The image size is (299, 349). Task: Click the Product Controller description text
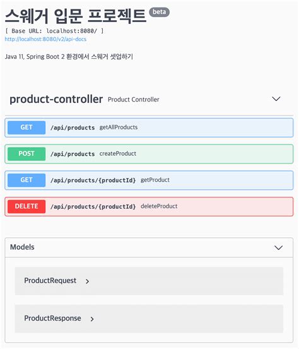coord(134,100)
